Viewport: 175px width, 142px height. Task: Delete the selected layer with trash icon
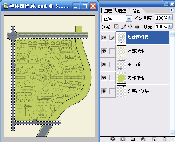(x=164, y=139)
